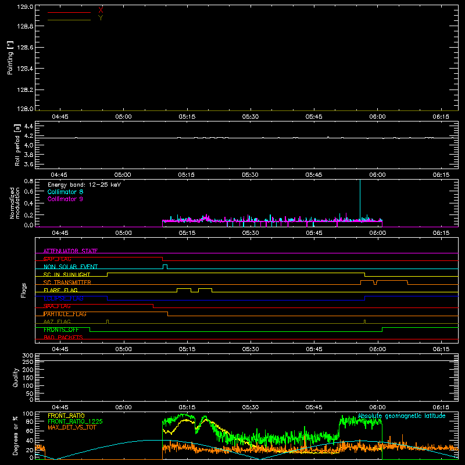Click the SC_TRANSMITTER flag label
The image size is (465, 465).
[67, 282]
